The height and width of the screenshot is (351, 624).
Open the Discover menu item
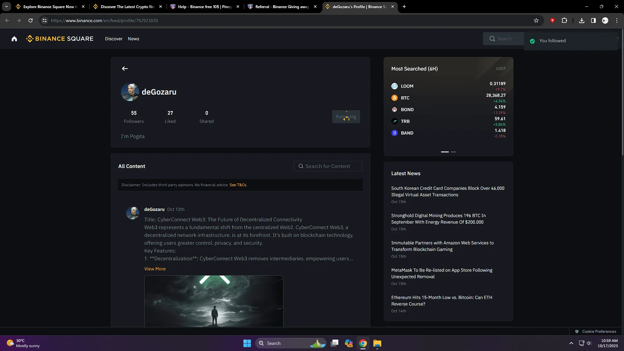pos(114,39)
